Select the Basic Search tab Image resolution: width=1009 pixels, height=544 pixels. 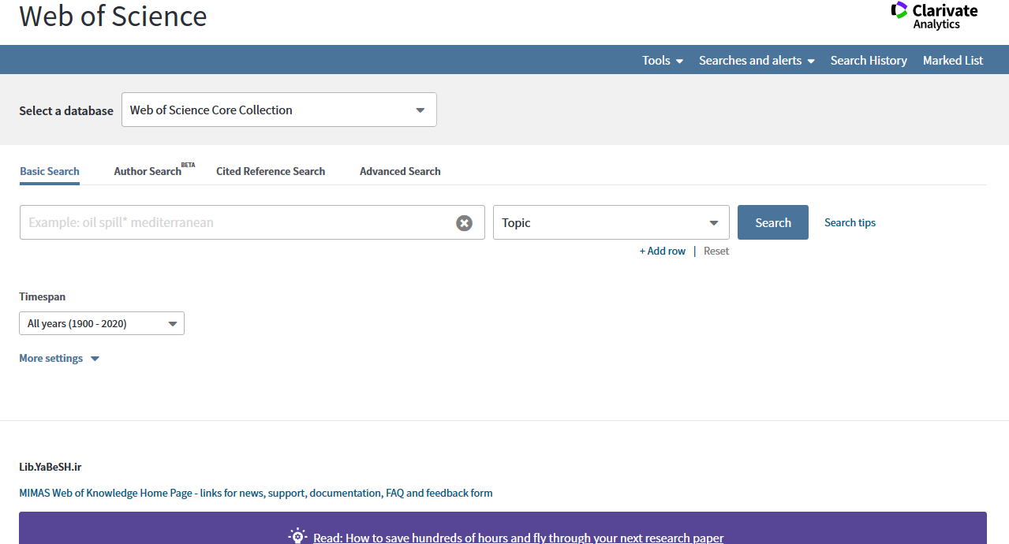[50, 171]
